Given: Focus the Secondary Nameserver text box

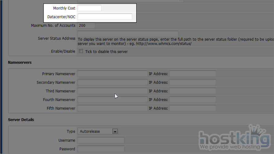Looking at the screenshot, I should (112, 83).
